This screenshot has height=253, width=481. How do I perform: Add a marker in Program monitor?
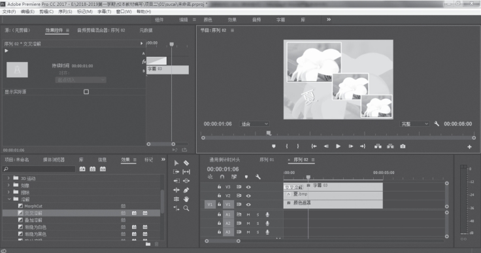[274, 146]
